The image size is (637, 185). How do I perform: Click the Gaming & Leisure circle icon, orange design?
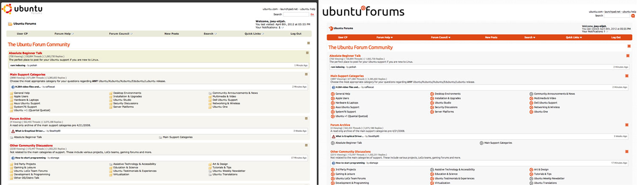(x=333, y=174)
